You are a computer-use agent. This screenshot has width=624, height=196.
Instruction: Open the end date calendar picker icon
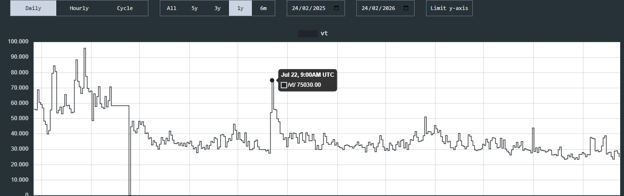[x=406, y=8]
